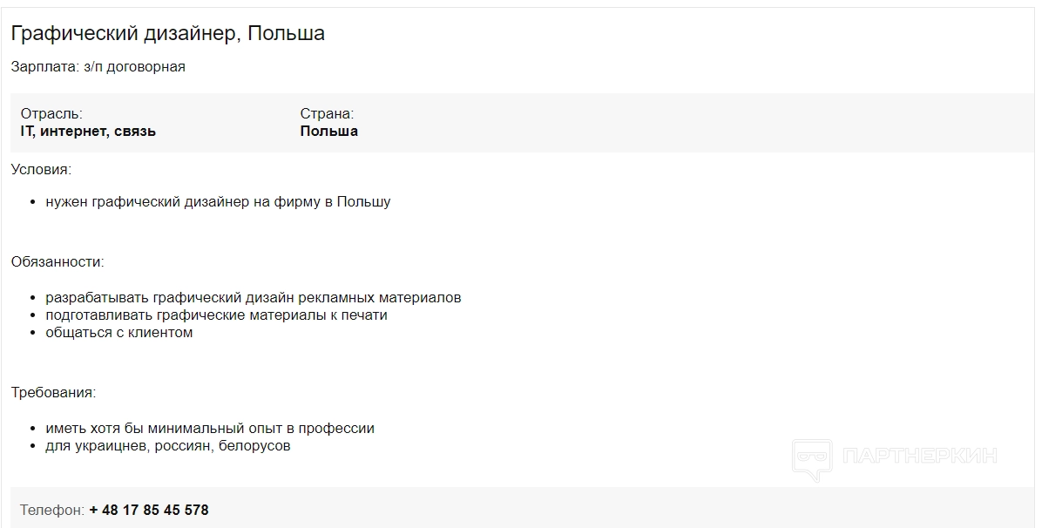Screen dimensions: 1042x528
Task: Select the bold Польша country value
Action: 328,132
